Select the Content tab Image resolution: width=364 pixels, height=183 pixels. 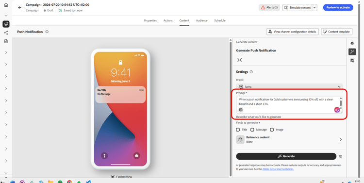pos(184,20)
